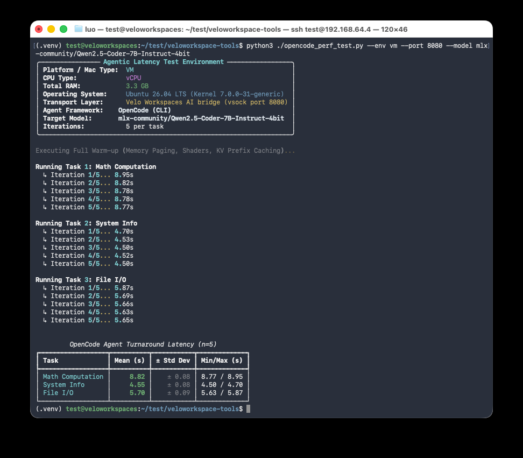Click the iteration time '5.66s'

click(124, 304)
